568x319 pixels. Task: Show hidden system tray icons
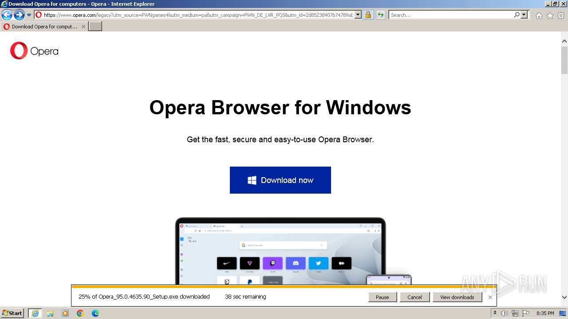click(x=495, y=313)
